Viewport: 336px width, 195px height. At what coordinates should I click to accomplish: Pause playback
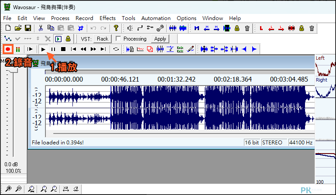pos(53,49)
